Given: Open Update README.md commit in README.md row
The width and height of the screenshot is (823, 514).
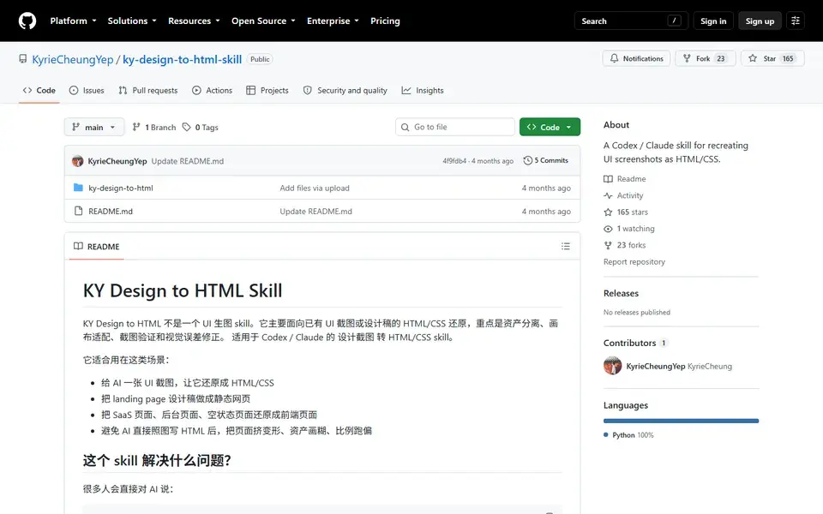Looking at the screenshot, I should click(315, 211).
